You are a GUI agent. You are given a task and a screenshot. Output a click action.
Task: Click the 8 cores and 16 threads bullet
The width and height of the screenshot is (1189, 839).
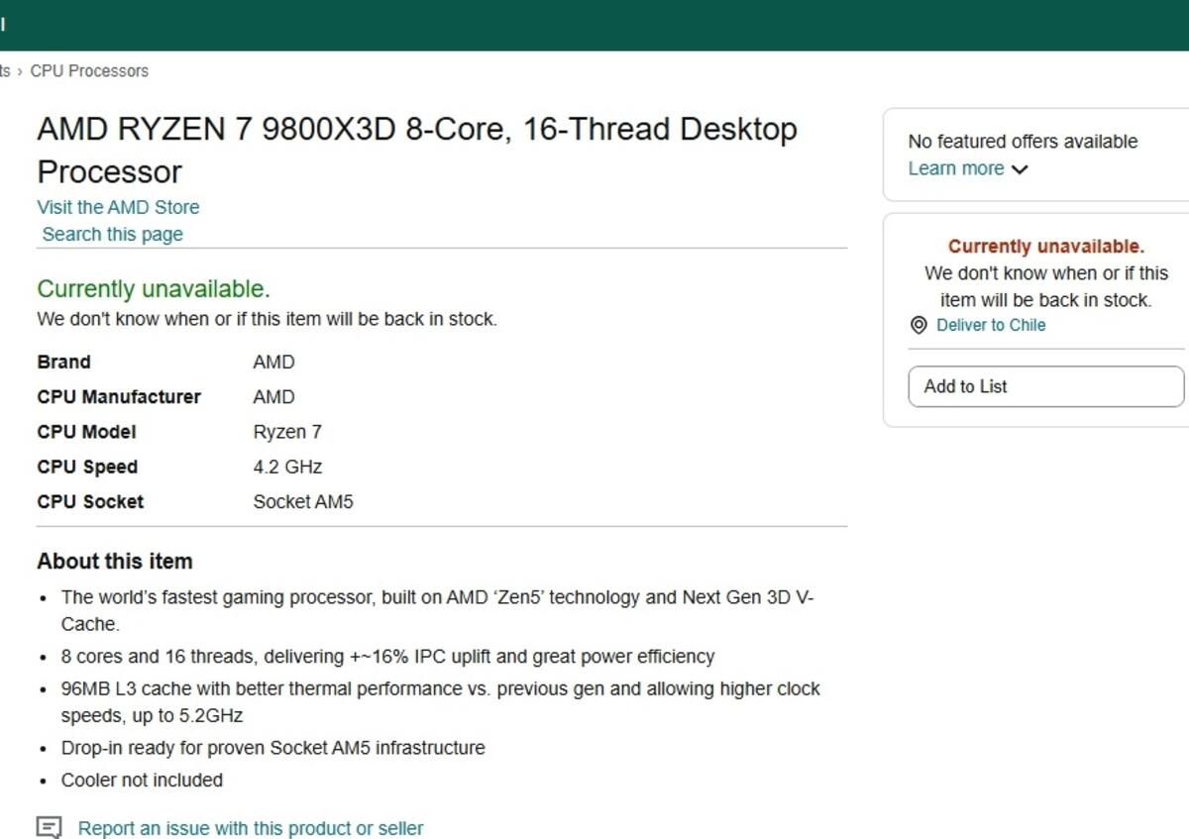[387, 657]
